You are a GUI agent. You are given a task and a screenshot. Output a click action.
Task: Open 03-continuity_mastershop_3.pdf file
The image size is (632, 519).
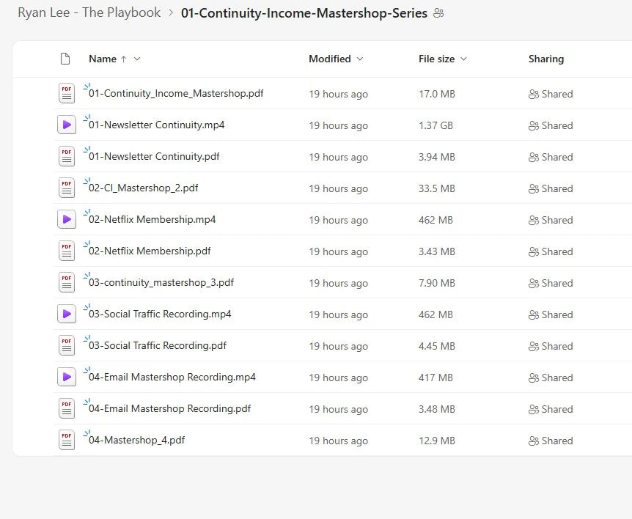tap(161, 283)
